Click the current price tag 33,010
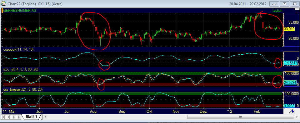This screenshot has height=123, width=300. pyautogui.click(x=289, y=29)
